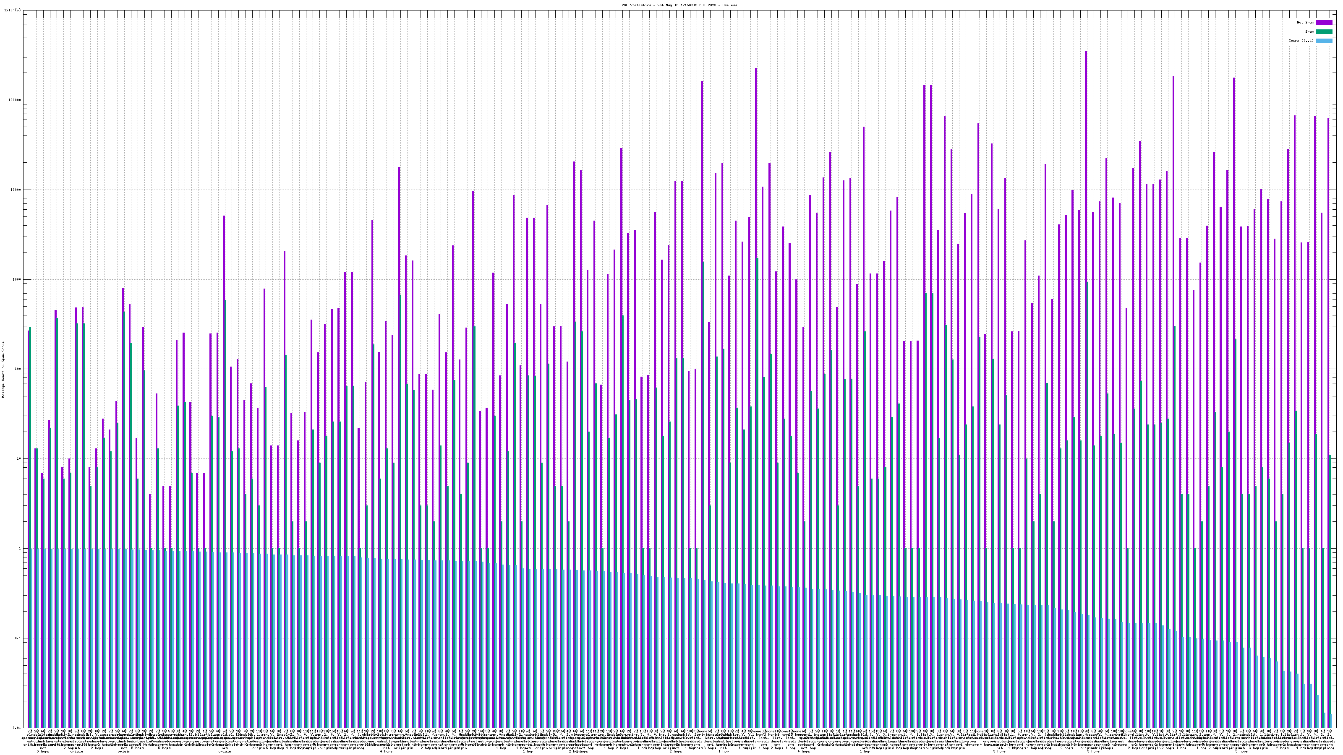Viewport: 1343px width, 755px height.
Task: Click the 1x10^(6) y-axis tick label
Action: [x=13, y=10]
